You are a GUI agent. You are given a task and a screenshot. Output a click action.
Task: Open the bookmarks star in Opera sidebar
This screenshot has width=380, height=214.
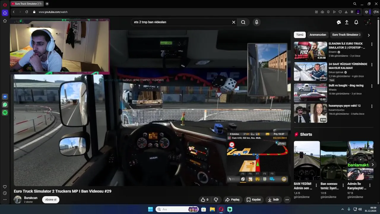[5, 21]
